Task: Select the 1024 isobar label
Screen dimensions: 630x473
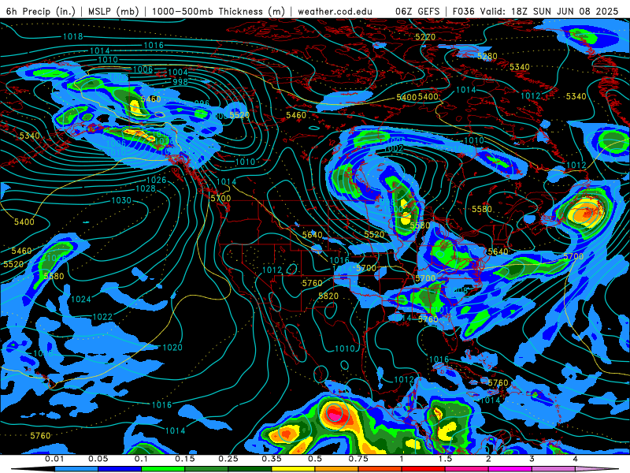Action: 81,300
